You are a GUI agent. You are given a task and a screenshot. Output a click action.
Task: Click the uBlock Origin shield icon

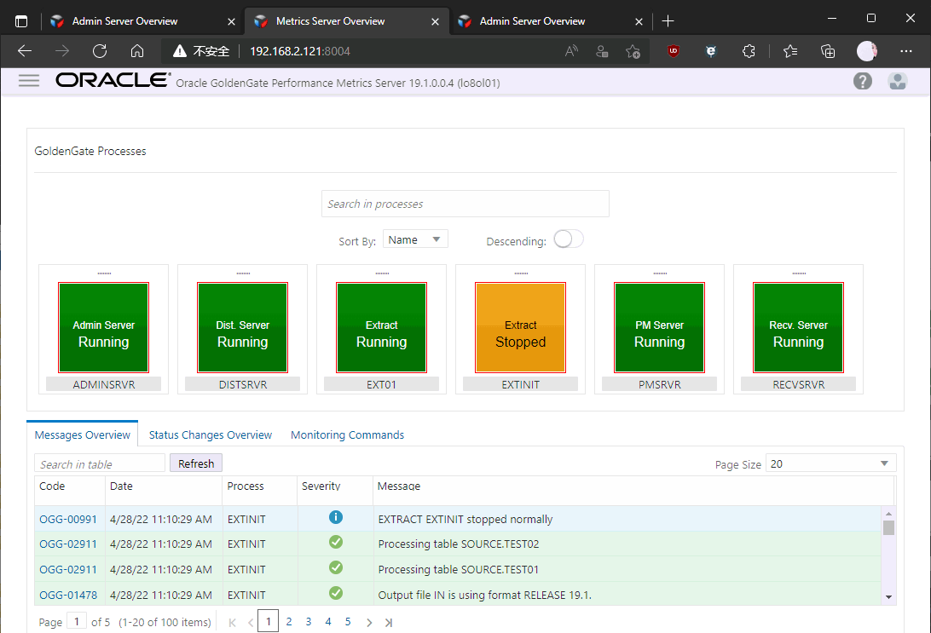coord(674,51)
